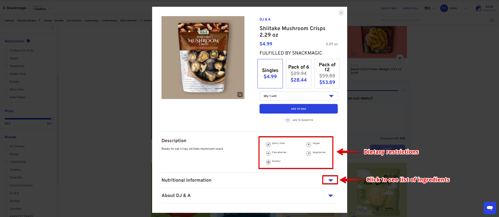This screenshot has height=217, width=499.
Task: Expand the Nutritional Information section
Action: click(330, 180)
